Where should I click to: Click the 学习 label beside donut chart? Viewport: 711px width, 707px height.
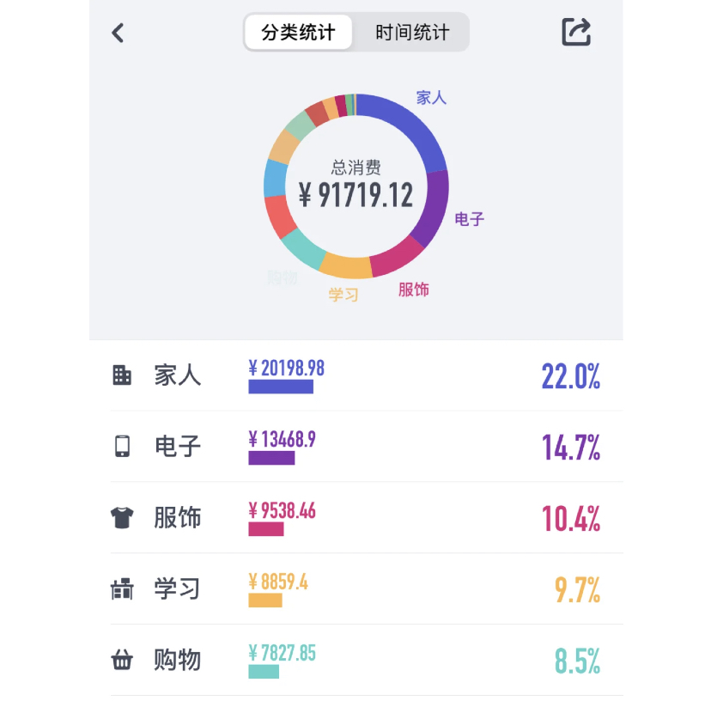343,295
